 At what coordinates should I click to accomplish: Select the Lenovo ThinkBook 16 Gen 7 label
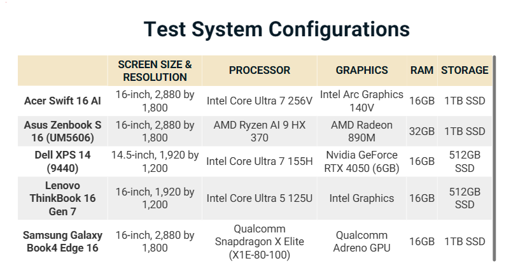coord(62,198)
